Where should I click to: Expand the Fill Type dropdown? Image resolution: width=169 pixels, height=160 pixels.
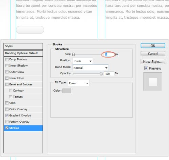pos(79,83)
